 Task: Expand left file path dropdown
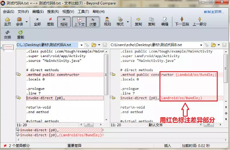81,45
